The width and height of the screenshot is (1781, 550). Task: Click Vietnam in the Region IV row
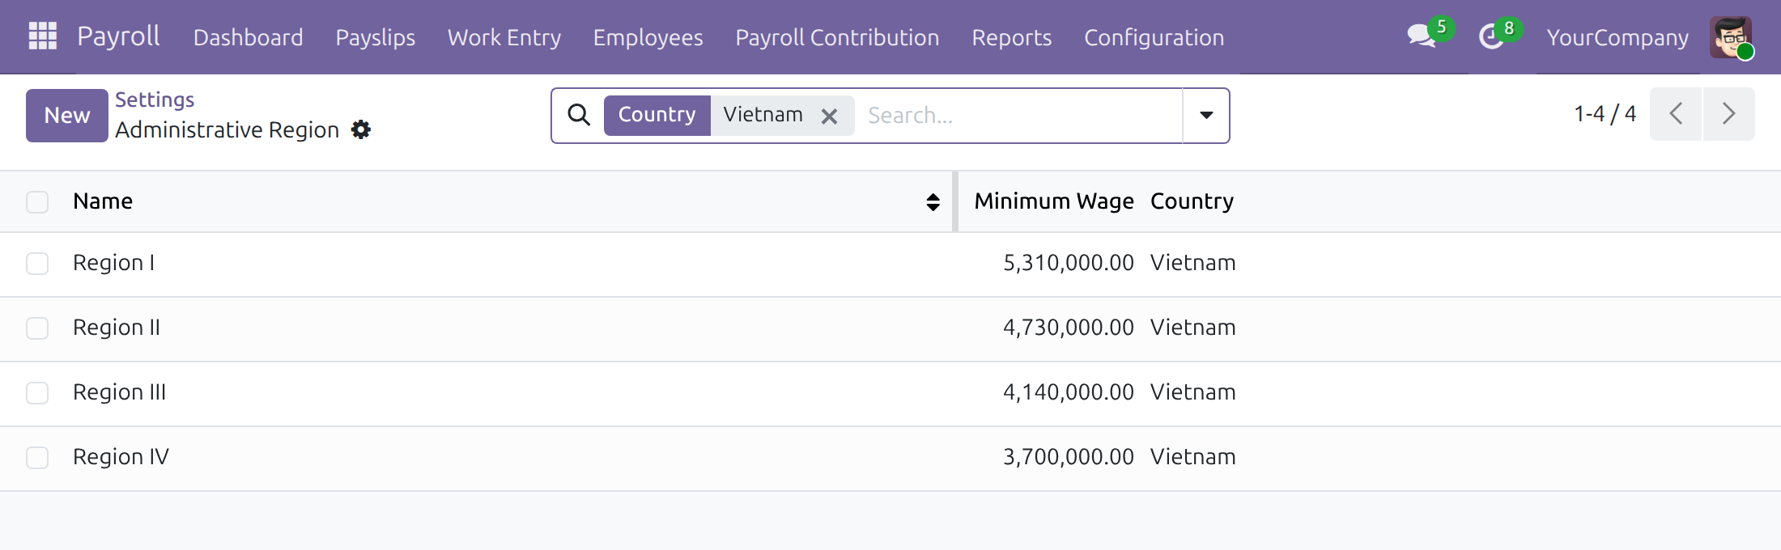point(1192,457)
